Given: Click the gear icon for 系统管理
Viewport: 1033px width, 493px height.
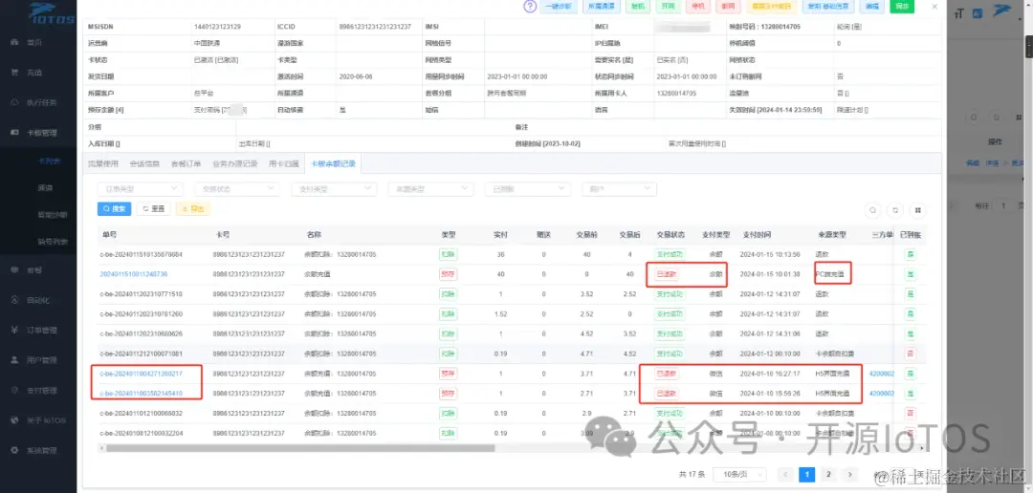Looking at the screenshot, I should click(x=13, y=451).
